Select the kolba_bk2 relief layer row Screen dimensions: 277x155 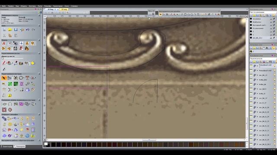tap(263, 80)
